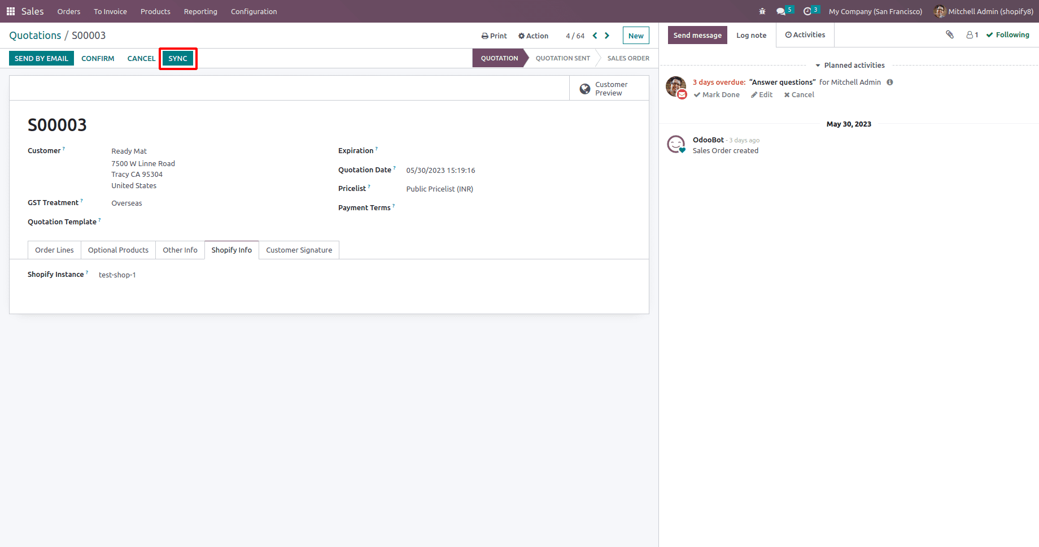Open the chatter Activities button
This screenshot has width=1039, height=547.
click(x=805, y=35)
